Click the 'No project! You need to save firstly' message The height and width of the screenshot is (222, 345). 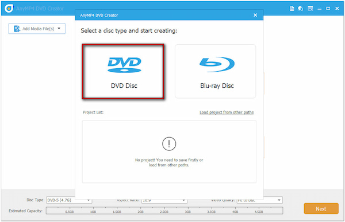click(x=169, y=162)
